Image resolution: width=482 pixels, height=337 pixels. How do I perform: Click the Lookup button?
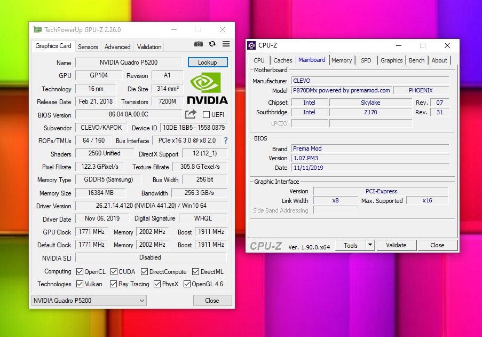click(x=208, y=62)
